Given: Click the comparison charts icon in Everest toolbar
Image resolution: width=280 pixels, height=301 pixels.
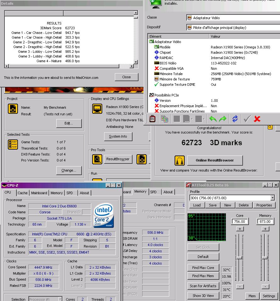Looking at the screenshot, I should pyautogui.click(x=164, y=119).
